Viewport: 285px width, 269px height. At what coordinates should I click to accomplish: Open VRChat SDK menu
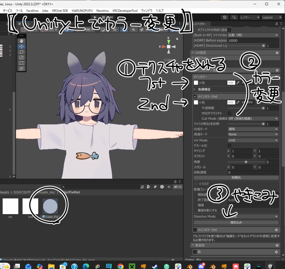pyautogui.click(x=60, y=11)
